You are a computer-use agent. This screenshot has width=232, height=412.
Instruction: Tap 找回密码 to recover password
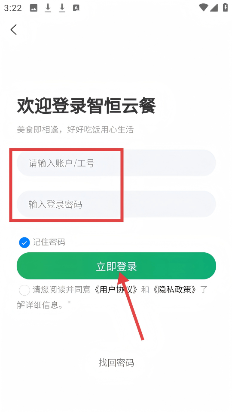point(116,363)
